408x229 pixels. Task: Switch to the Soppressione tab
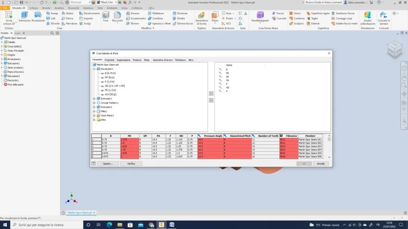click(x=123, y=60)
